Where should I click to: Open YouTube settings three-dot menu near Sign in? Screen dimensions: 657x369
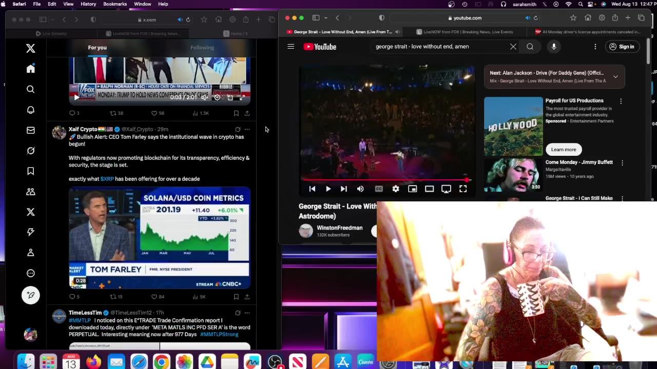[x=595, y=47]
